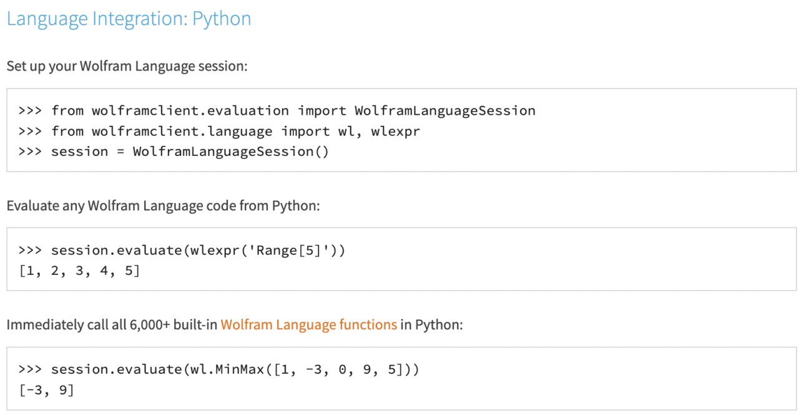Select the second code block
This screenshot has width=799, height=414.
[399, 259]
